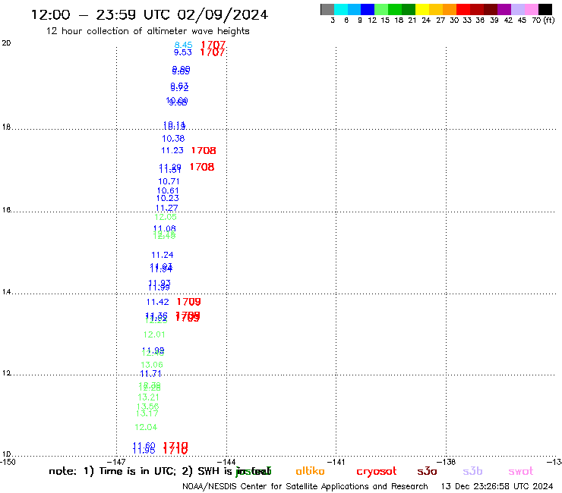The width and height of the screenshot is (562, 493).
Task: Click the 'cryosat' satellite label
Action: (x=377, y=472)
